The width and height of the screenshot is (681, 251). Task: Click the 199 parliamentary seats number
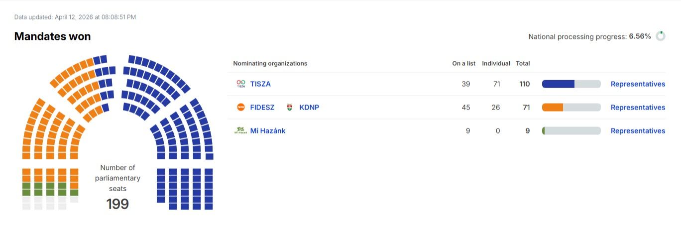click(x=117, y=204)
